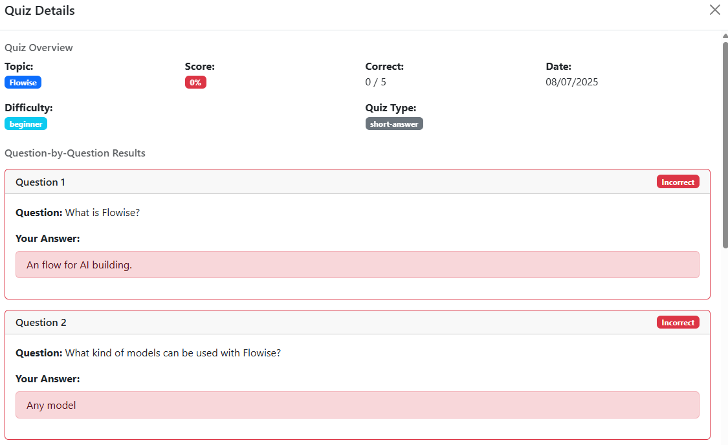This screenshot has width=728, height=445.
Task: Click the scrollbar up arrow
Action: point(725,36)
